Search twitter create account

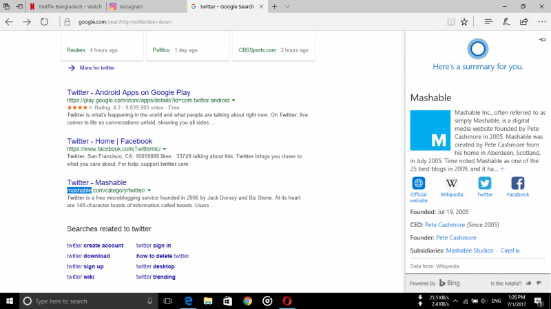pos(95,246)
